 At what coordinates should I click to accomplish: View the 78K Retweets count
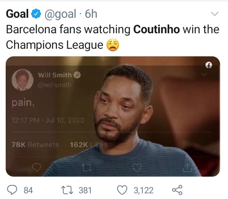35,145
